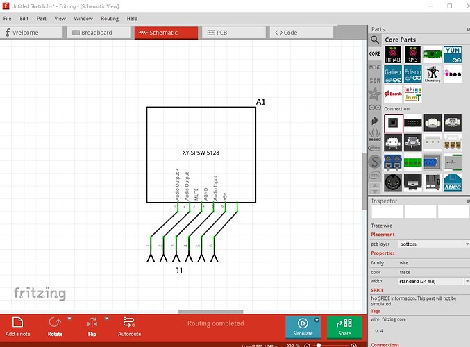Run Autoroute
The image size is (470, 347).
pos(129,327)
